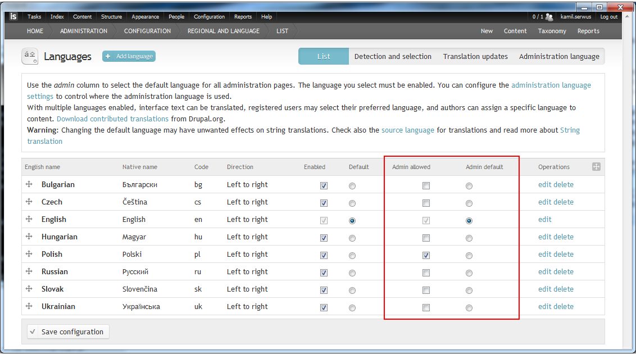The image size is (636, 354).
Task: Delete the Czech language
Action: [564, 202]
